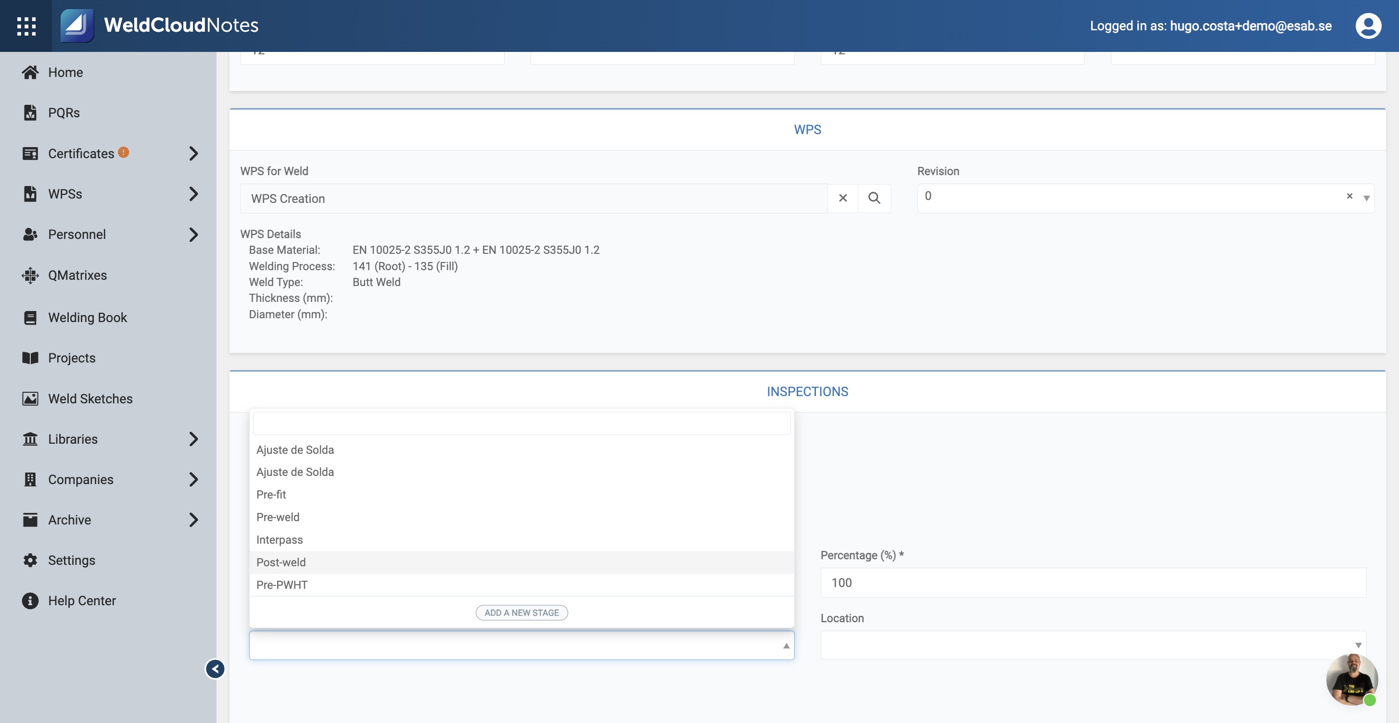Screen dimensions: 1399x723
Task: Go to Home in the sidebar
Action: click(65, 72)
